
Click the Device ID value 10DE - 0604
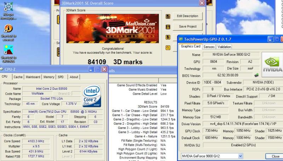click(213, 82)
